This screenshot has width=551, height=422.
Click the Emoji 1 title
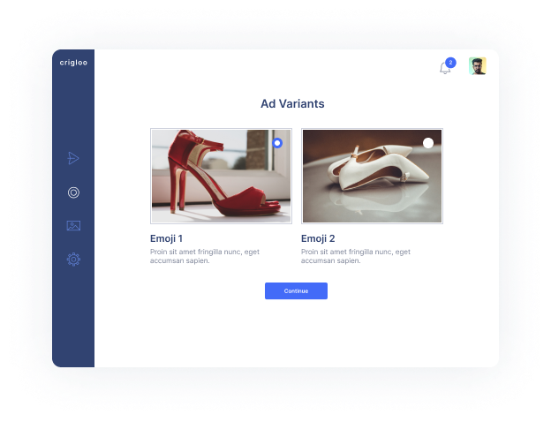[x=167, y=238]
